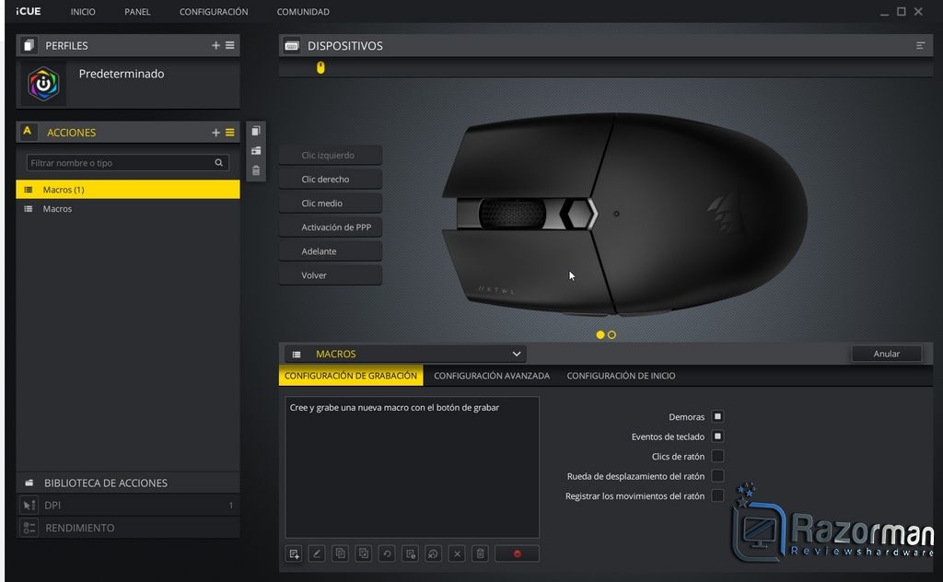
Task: Open the Perfiles options menu icon
Action: [x=229, y=45]
